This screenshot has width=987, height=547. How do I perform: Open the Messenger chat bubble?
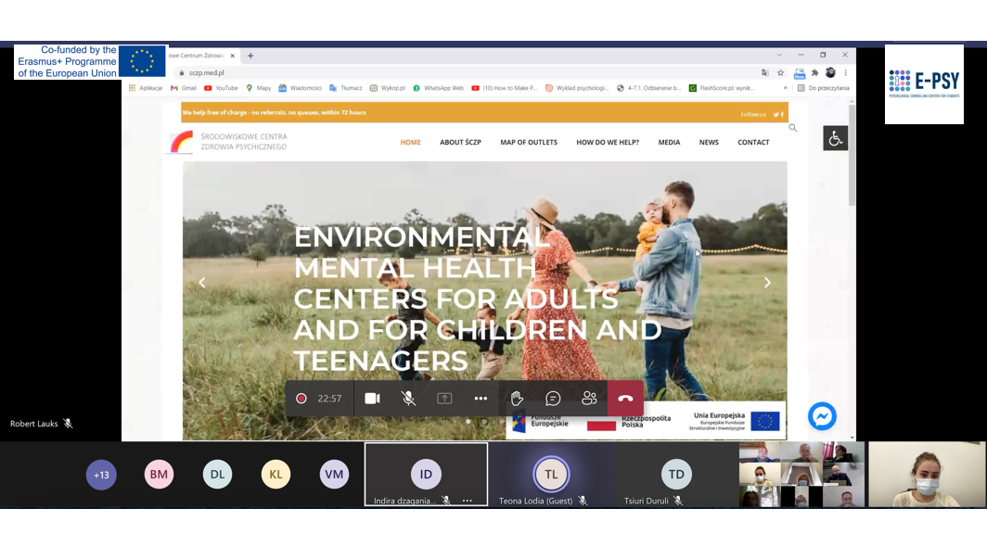coord(822,416)
